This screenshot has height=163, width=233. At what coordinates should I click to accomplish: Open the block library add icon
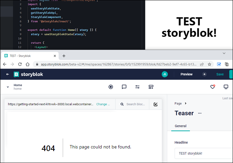[151, 87]
